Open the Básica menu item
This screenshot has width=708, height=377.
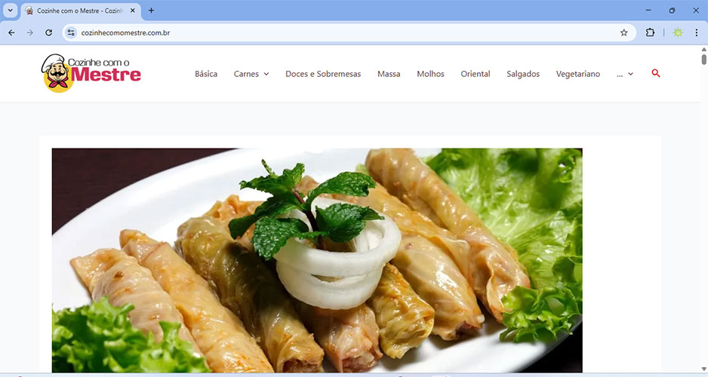pyautogui.click(x=206, y=74)
